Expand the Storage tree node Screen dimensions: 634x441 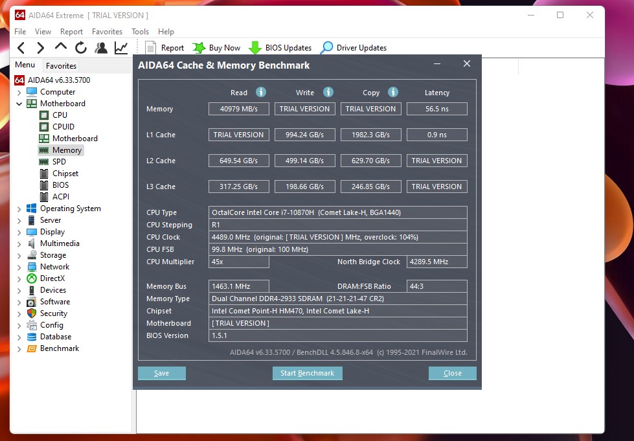(19, 255)
